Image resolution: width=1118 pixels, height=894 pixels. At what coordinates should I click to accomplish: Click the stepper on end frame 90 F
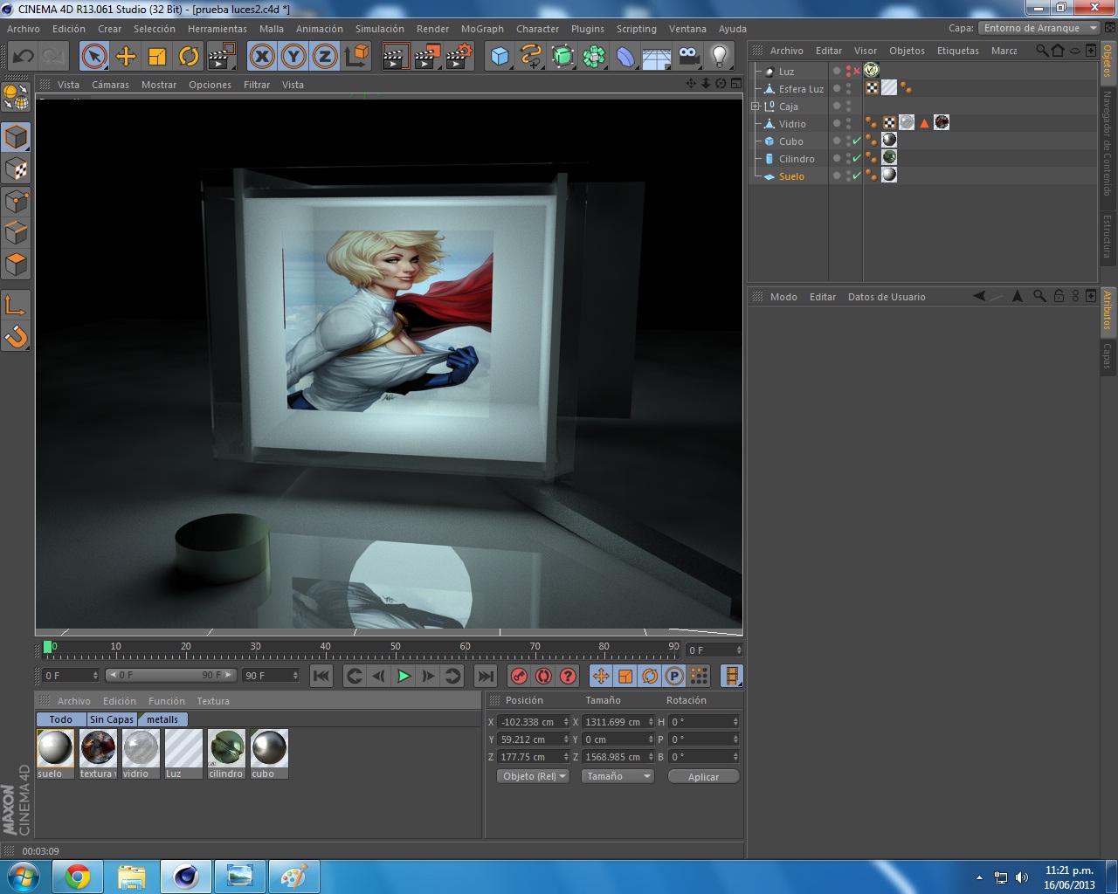(x=295, y=676)
